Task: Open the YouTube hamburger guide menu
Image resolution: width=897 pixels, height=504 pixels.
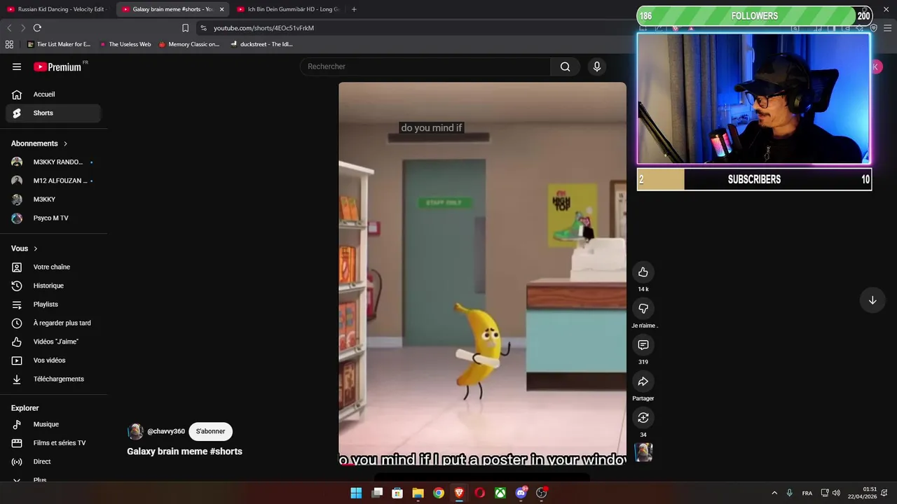Action: 17,66
